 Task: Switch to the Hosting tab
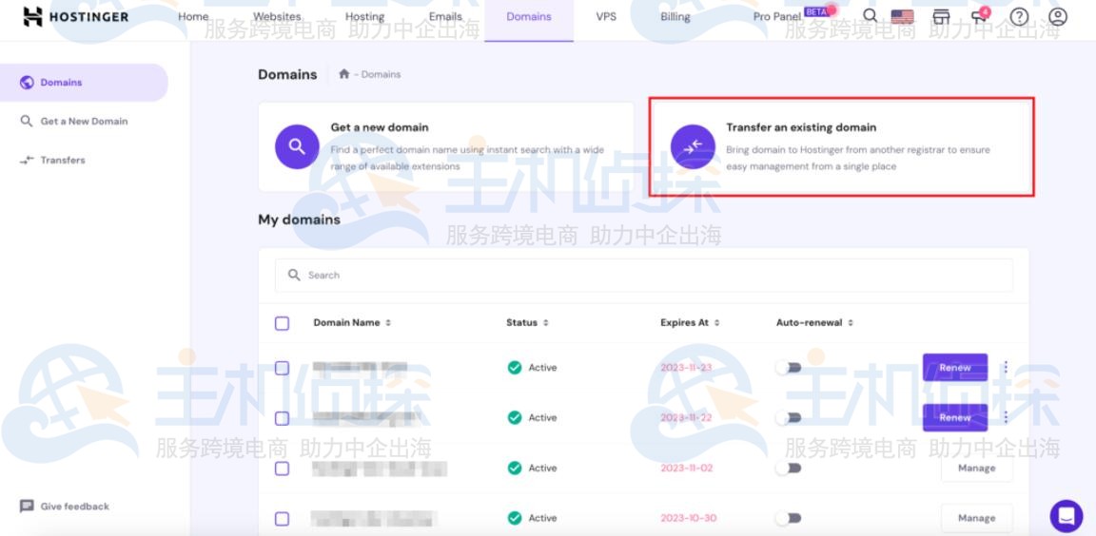point(364,17)
